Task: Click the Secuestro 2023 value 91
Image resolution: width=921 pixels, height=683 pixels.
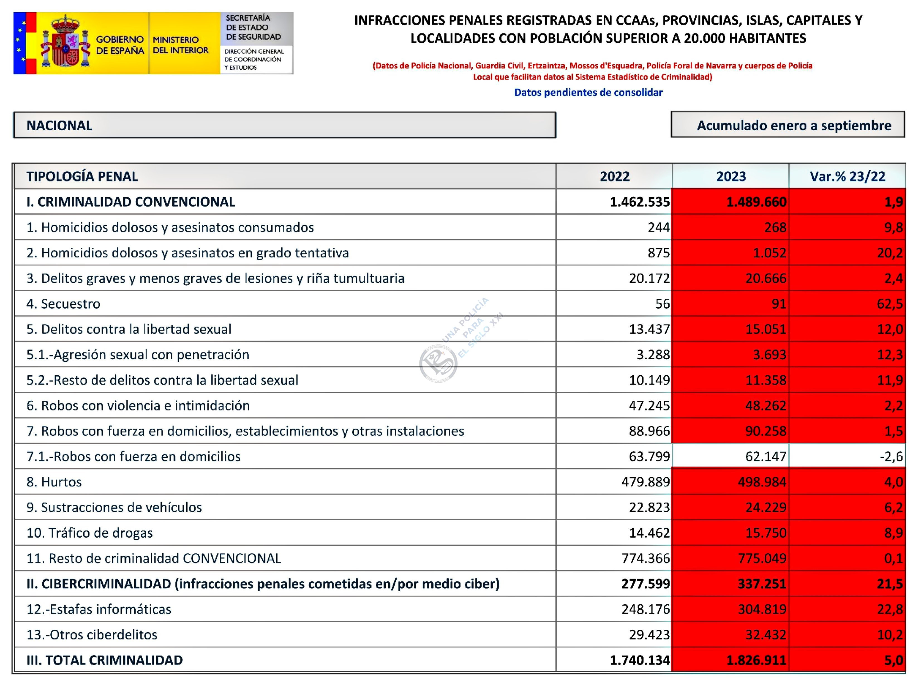Action: 779,304
